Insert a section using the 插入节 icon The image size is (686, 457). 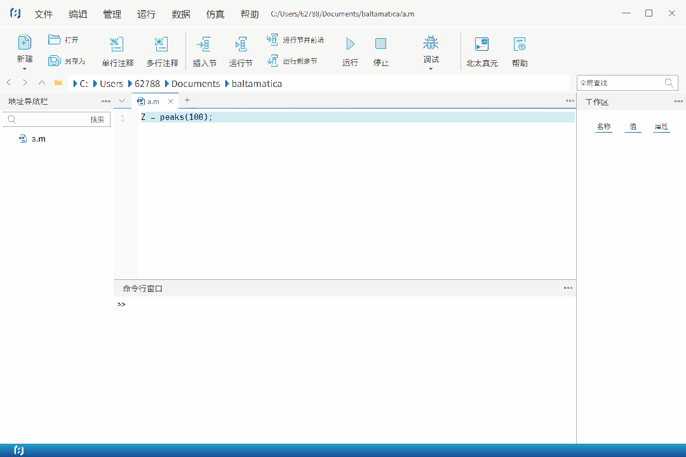coord(204,50)
